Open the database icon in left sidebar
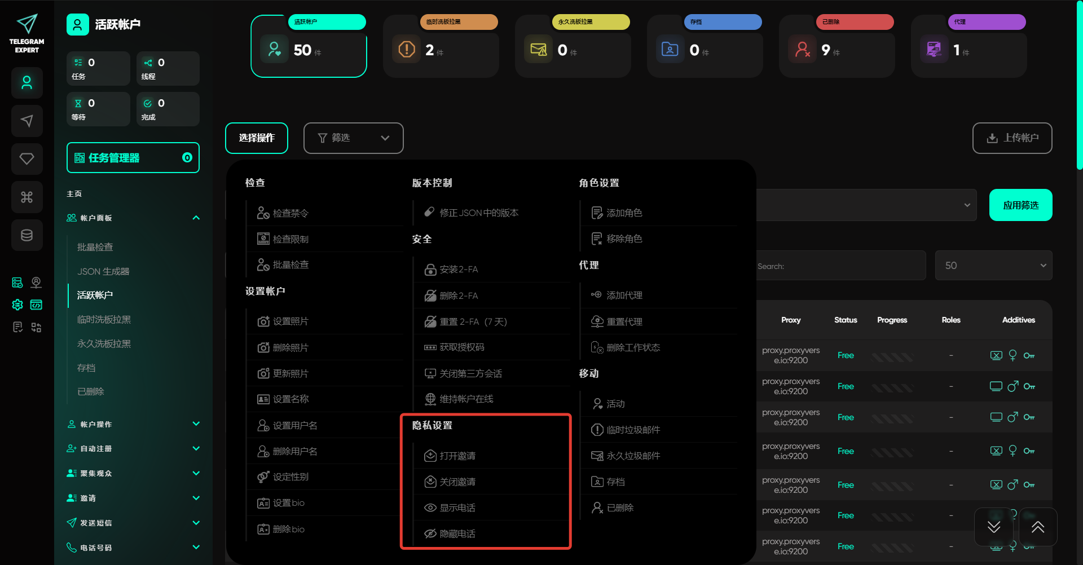Viewport: 1083px width, 565px height. point(27,235)
